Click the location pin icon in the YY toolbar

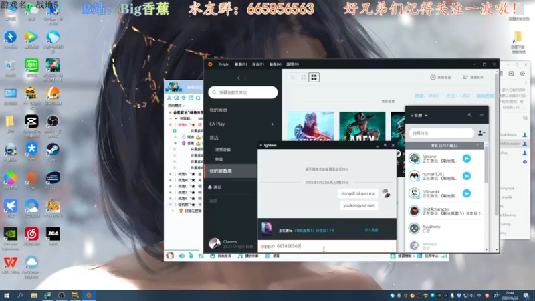183,98
